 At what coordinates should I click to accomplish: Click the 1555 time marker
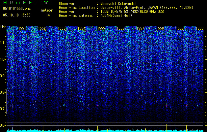[x=101, y=28]
